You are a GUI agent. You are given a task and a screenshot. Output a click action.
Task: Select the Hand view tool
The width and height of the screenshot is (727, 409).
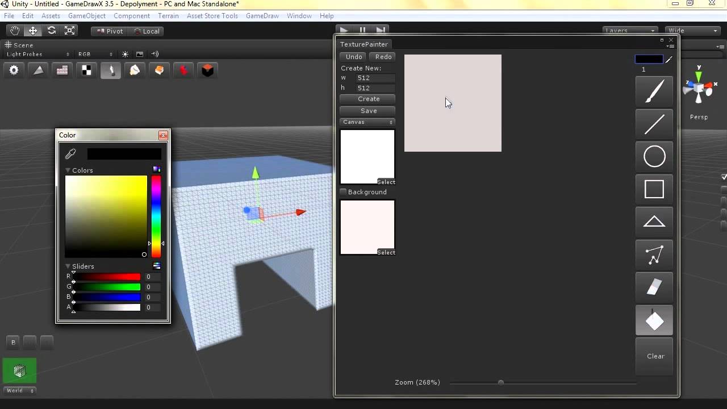point(15,31)
